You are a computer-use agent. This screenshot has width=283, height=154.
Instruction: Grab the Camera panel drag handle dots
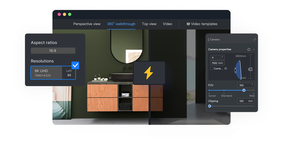pos(208,39)
